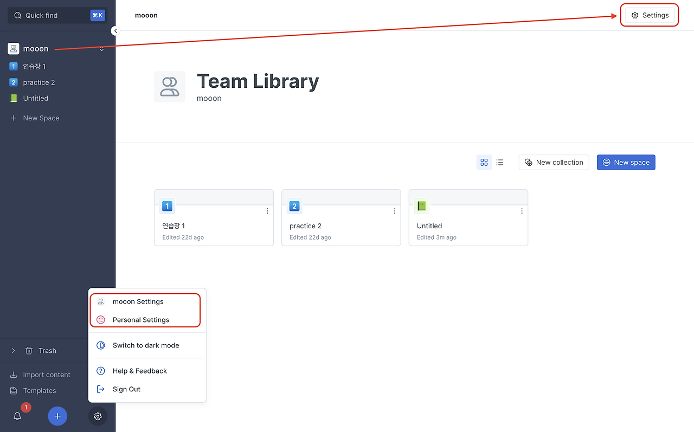The width and height of the screenshot is (694, 432).
Task: Click the mooon workspace avatar icon
Action: click(14, 49)
